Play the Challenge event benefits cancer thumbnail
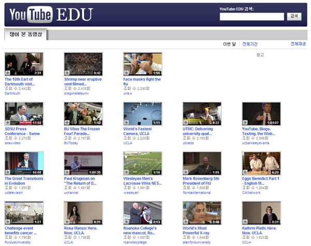 [24, 213]
